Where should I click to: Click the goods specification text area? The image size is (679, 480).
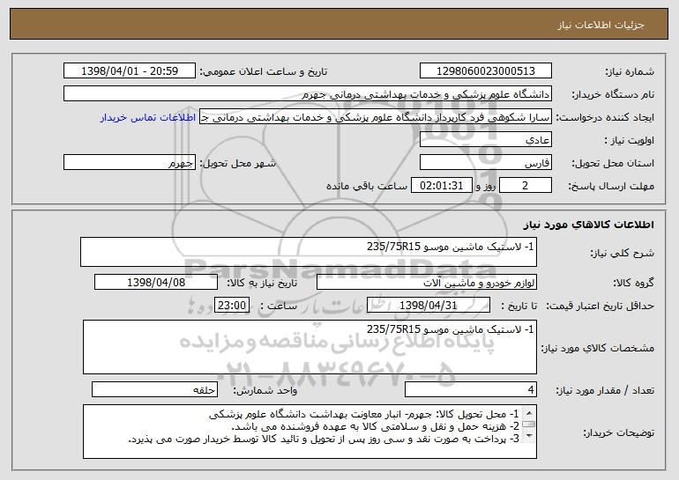310,347
